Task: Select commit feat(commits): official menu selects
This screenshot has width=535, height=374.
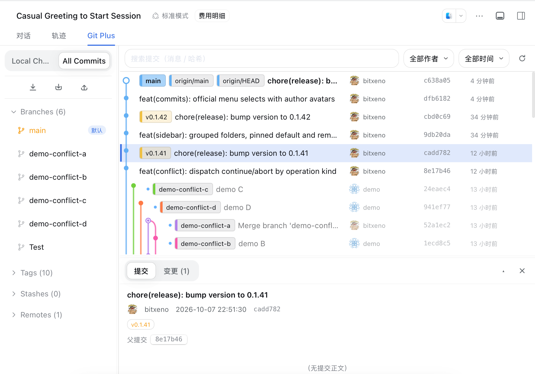Action: tap(326, 99)
